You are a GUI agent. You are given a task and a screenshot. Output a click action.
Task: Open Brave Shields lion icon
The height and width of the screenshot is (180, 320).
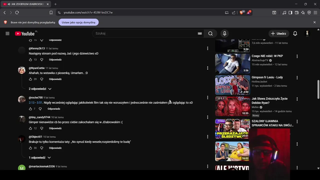[242, 12]
